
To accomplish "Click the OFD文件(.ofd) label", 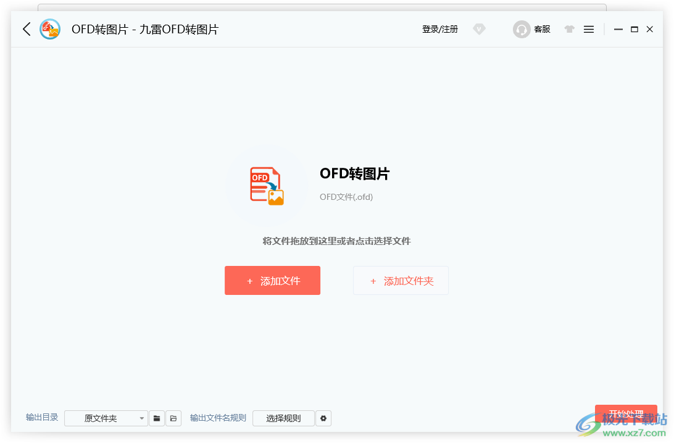I will (346, 197).
